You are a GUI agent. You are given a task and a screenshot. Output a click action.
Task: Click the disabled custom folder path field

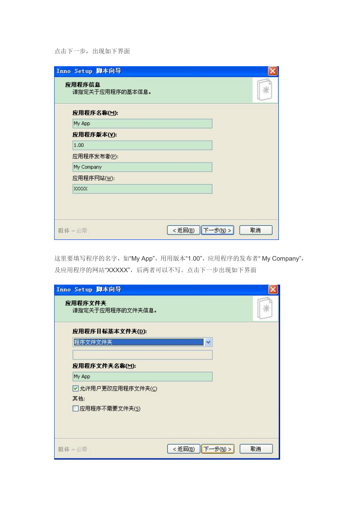coord(143,355)
